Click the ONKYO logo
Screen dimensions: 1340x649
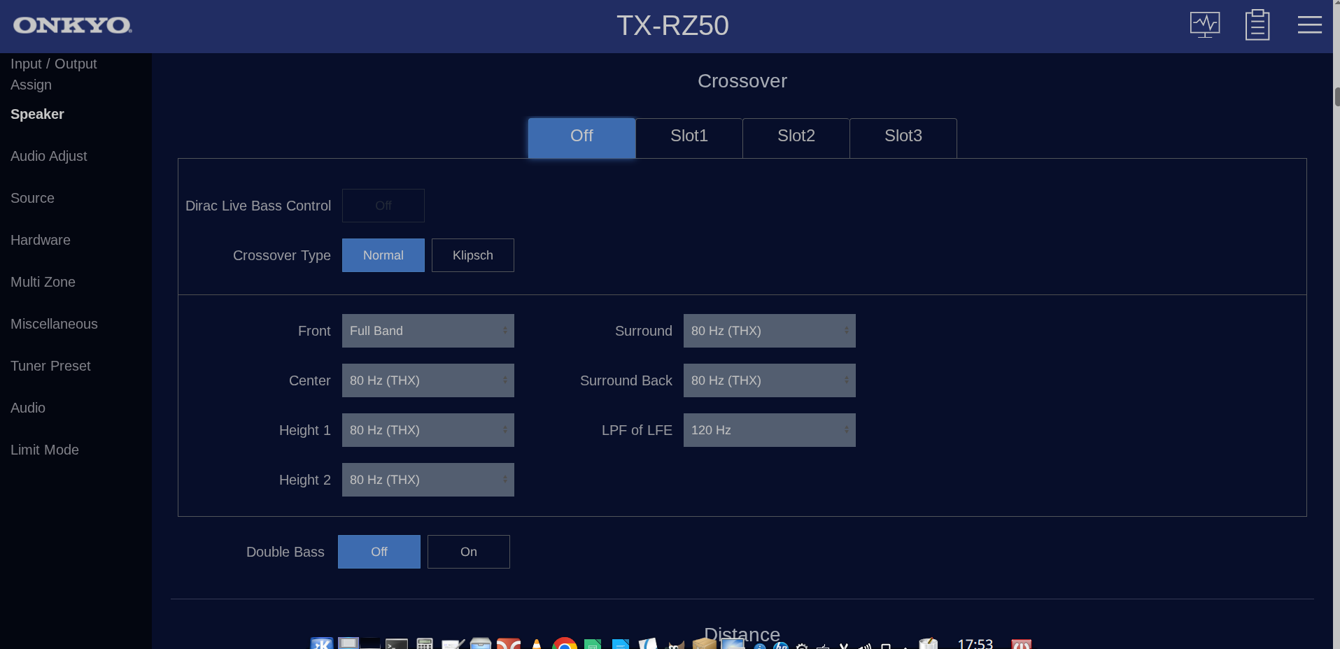(x=72, y=26)
